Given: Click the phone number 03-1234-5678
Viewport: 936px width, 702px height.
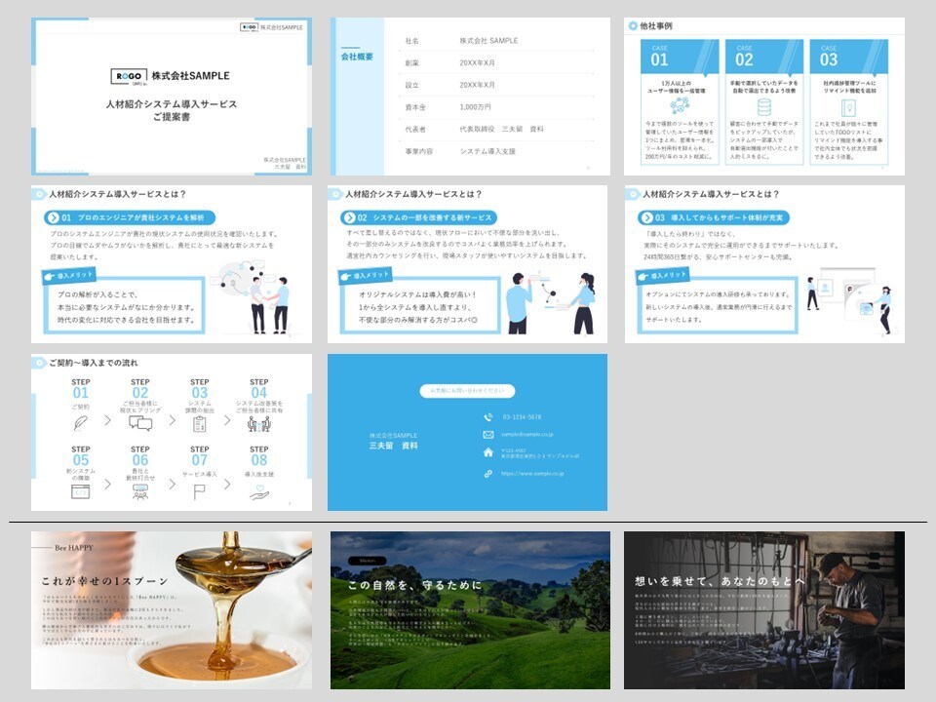Looking at the screenshot, I should coord(522,417).
